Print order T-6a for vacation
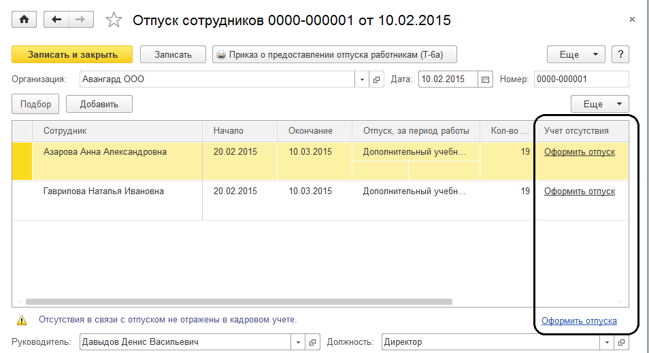649x353 pixels. 334,55
